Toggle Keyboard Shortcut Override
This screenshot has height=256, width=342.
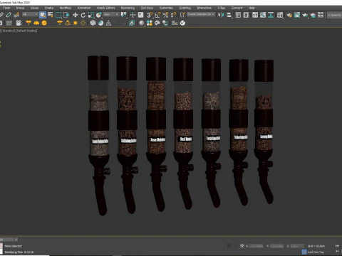pos(140,15)
